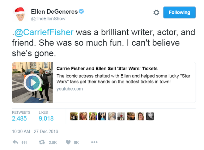Open the @TheEllenShow handle

(48, 19)
